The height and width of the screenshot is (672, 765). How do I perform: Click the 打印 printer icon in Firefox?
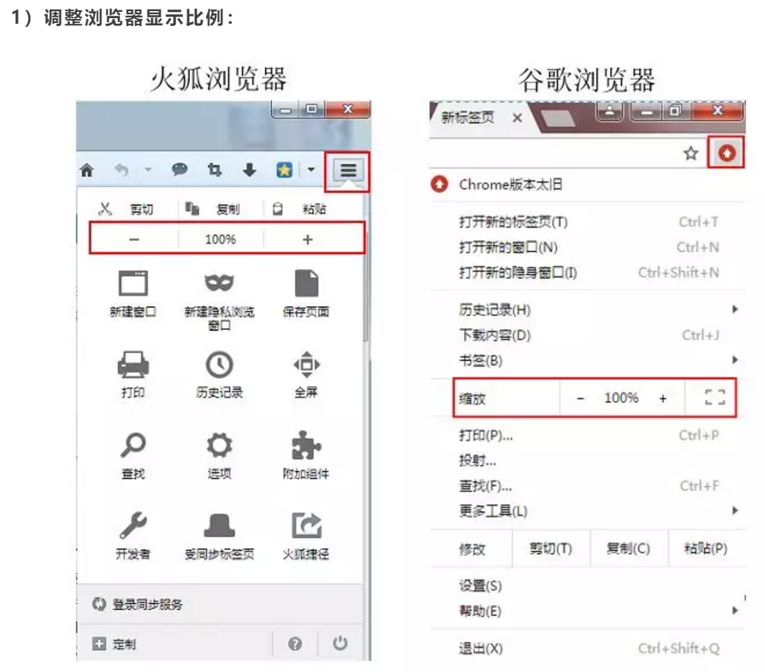133,365
